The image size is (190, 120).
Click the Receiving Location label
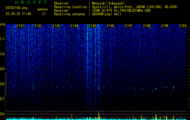[70, 7]
